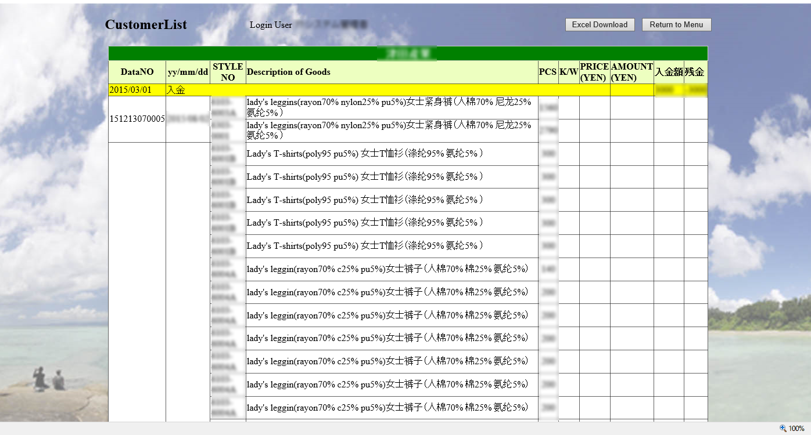Screen dimensions: 811x435
Task: Click the STYLE NO column header
Action: point(228,72)
